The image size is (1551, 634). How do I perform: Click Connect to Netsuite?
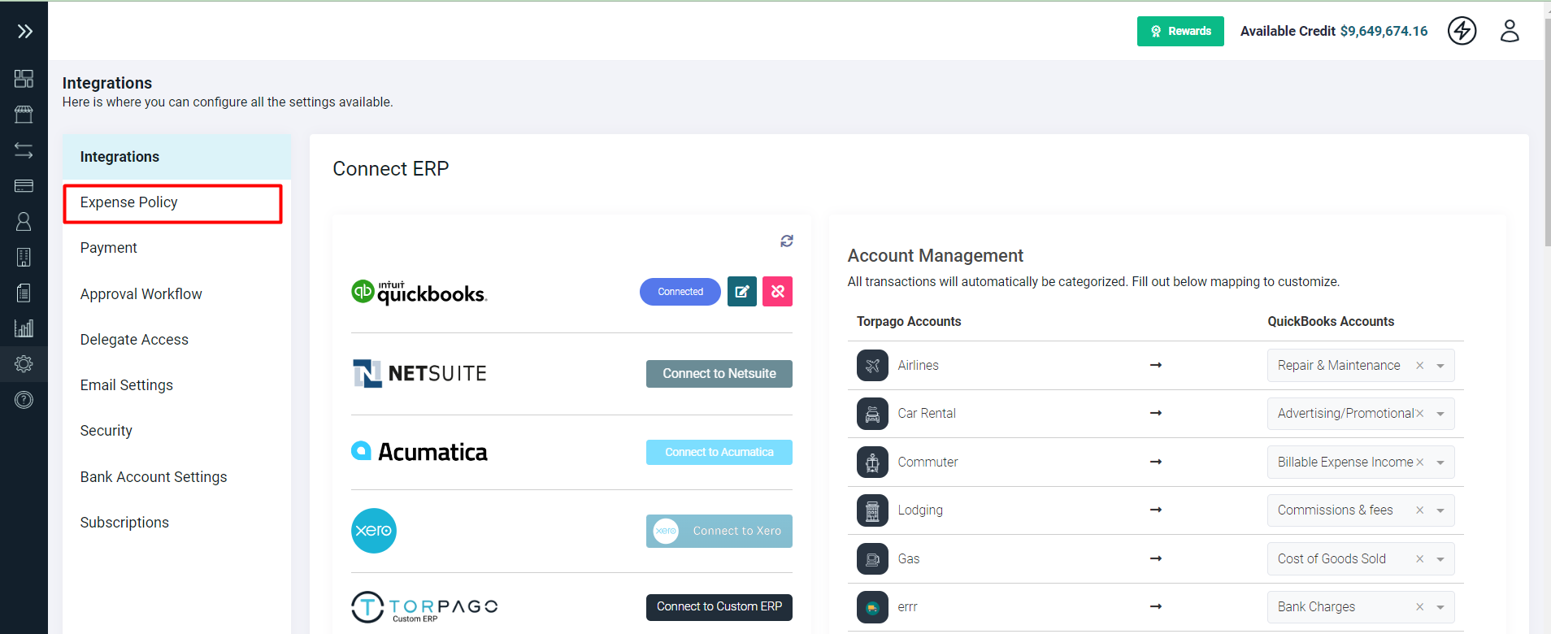point(719,374)
